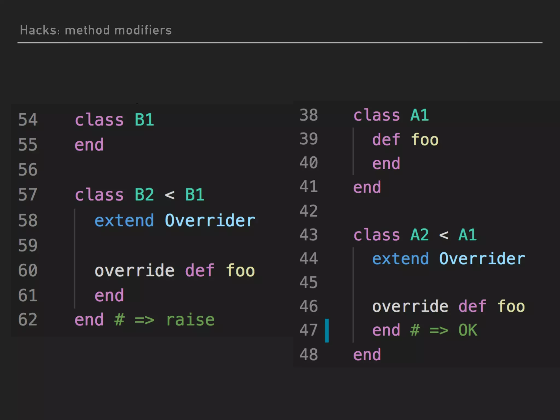Image resolution: width=560 pixels, height=420 pixels.
Task: Click the blue change marker beside line 47
Action: (x=326, y=330)
